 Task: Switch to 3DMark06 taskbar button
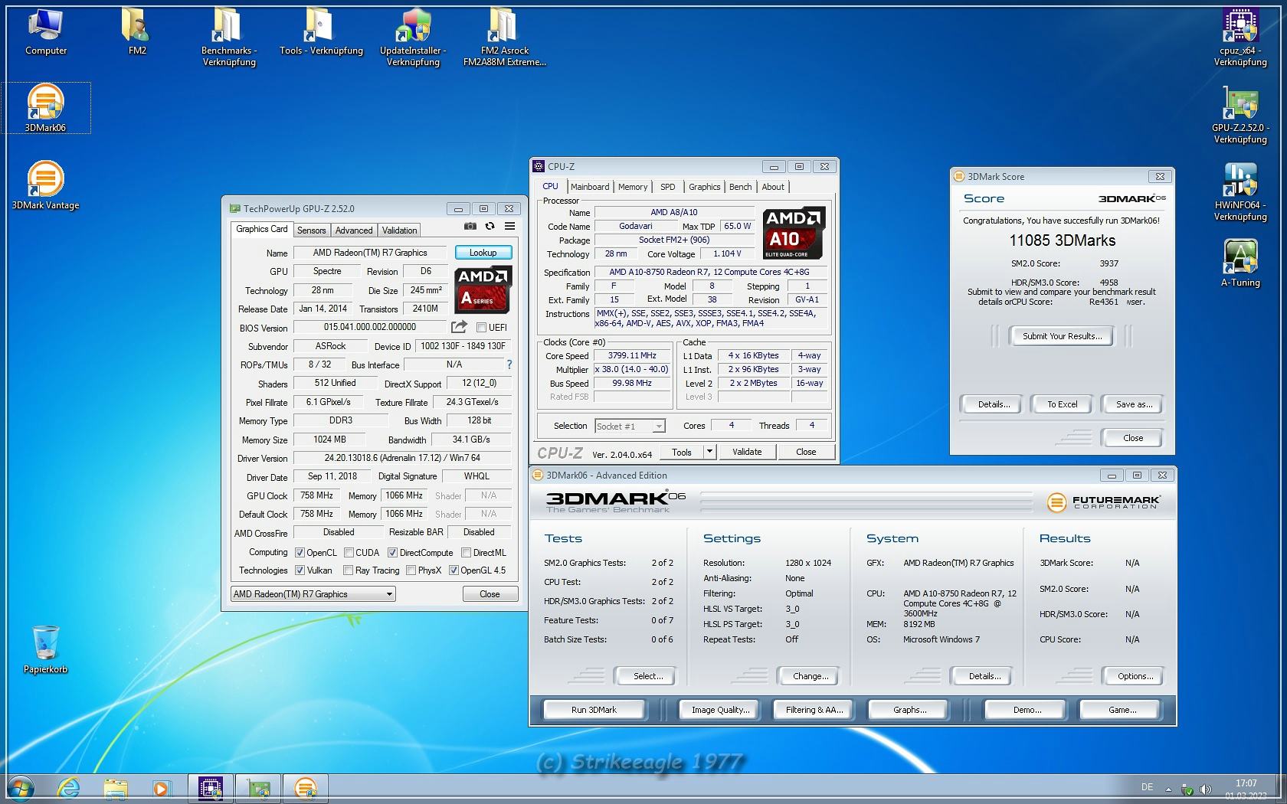[x=306, y=788]
